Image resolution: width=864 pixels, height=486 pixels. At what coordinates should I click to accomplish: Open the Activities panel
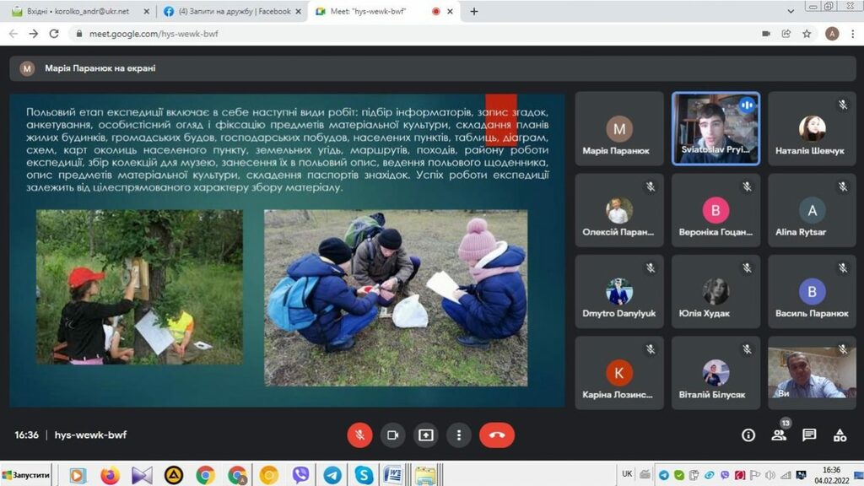840,435
